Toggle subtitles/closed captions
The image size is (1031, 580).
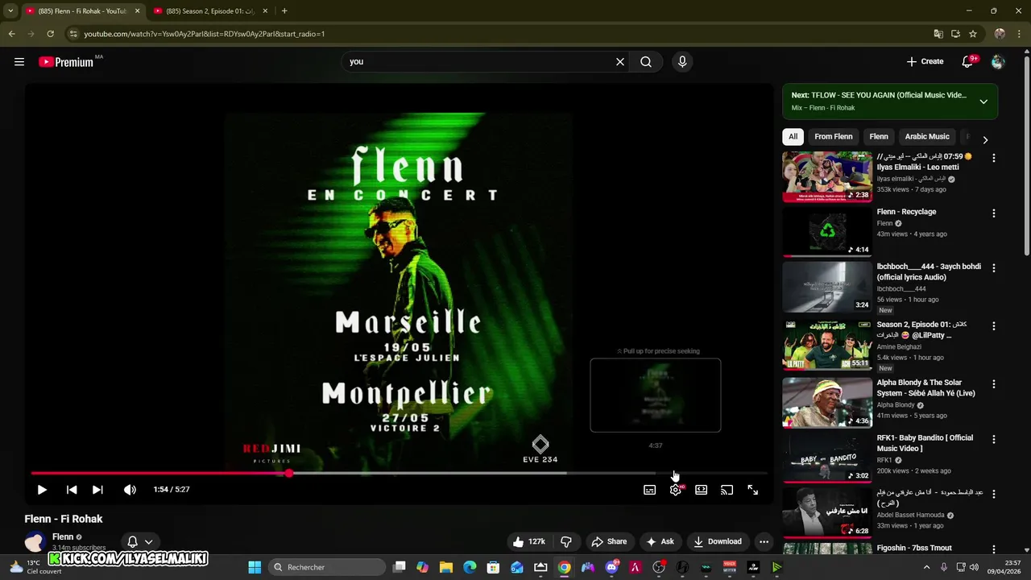click(x=649, y=490)
